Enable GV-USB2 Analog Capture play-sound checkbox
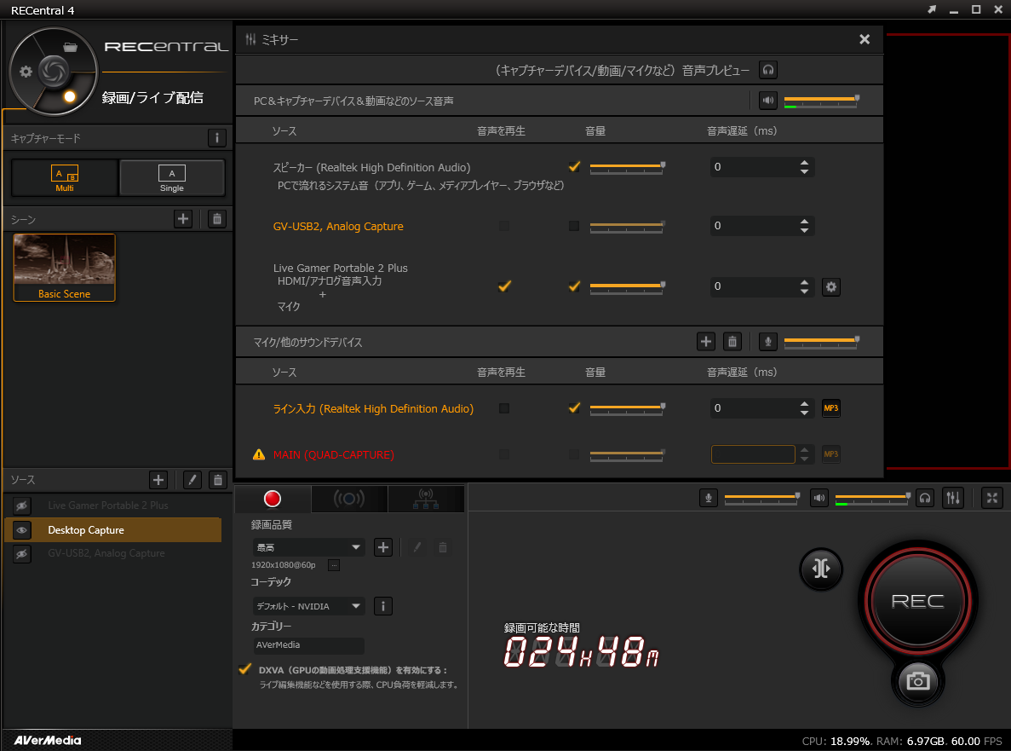The width and height of the screenshot is (1011, 751). [504, 226]
